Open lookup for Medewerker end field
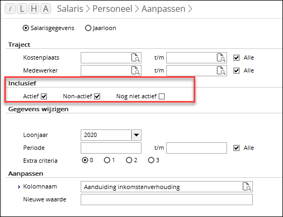 (221, 70)
